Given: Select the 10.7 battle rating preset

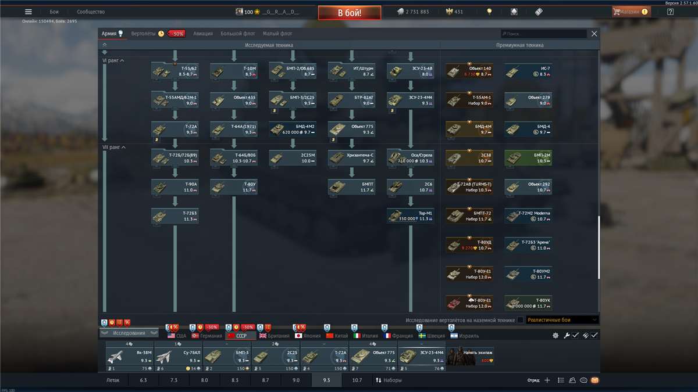Looking at the screenshot, I should point(357,380).
